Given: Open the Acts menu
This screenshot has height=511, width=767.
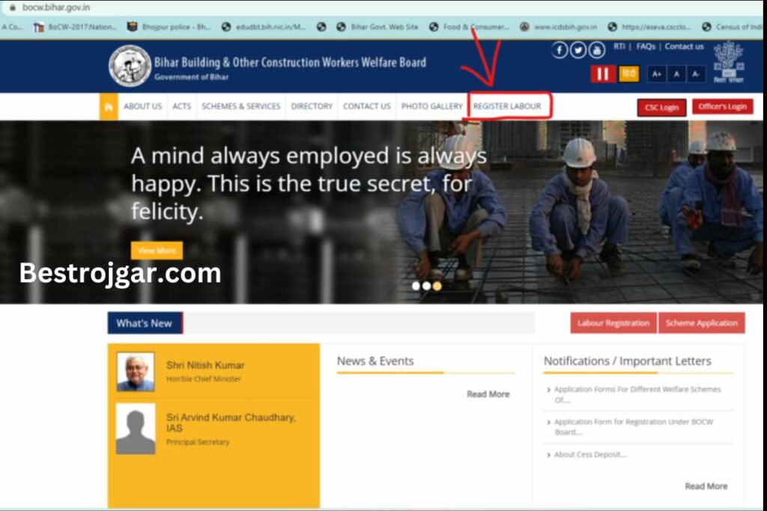Looking at the screenshot, I should coord(181,107).
